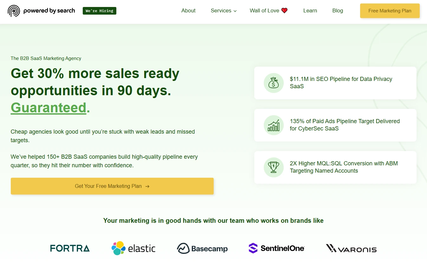Open the About page
427x265 pixels.
coord(188,11)
